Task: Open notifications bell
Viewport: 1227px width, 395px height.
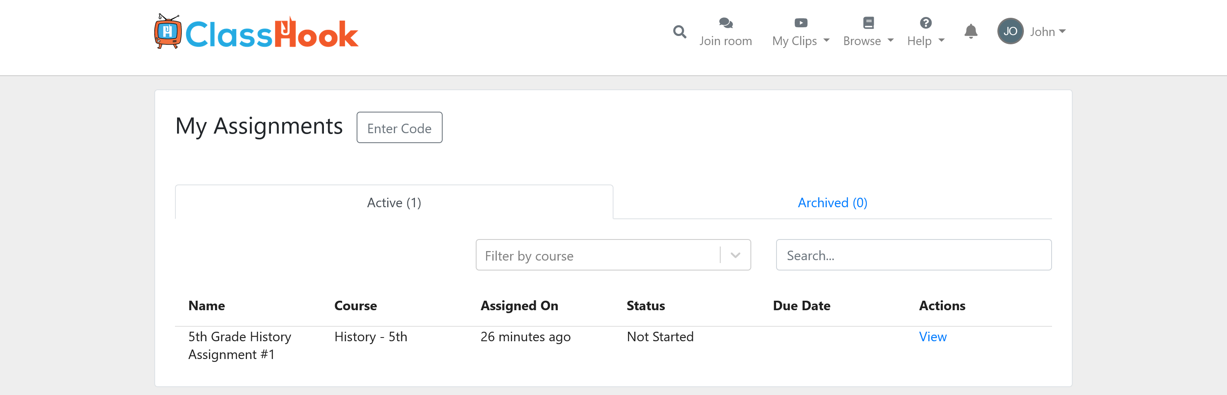Action: [970, 31]
